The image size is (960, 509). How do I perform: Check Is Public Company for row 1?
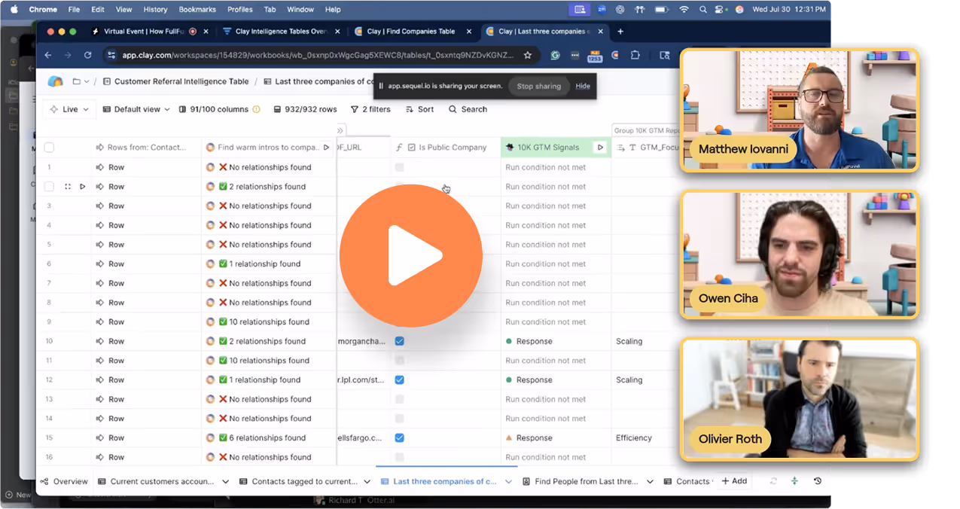click(x=400, y=167)
